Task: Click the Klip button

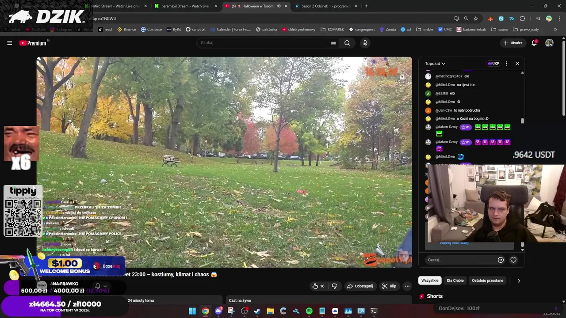Action: pyautogui.click(x=389, y=286)
